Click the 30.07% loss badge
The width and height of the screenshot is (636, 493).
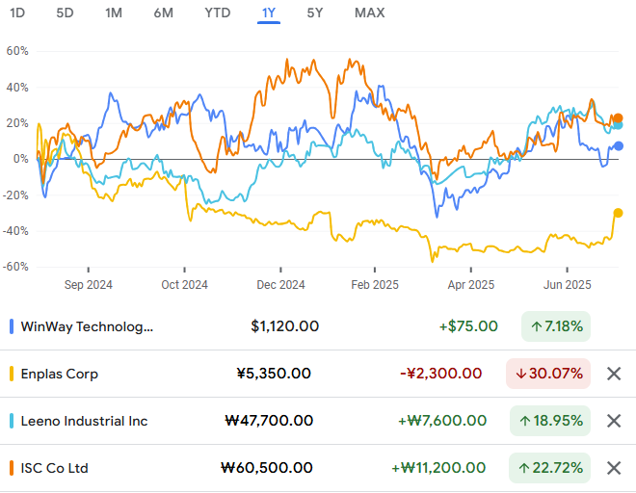point(548,374)
